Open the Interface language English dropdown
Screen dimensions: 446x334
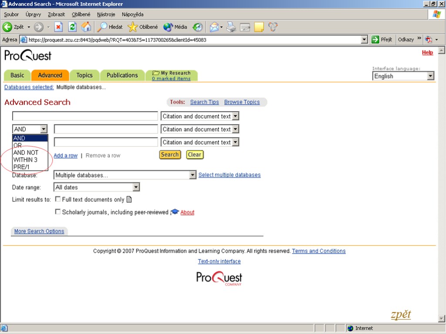click(x=430, y=76)
